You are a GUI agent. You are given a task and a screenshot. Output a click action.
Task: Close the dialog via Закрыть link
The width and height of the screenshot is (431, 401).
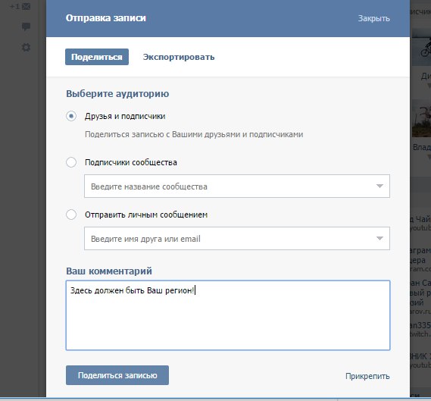pyautogui.click(x=374, y=18)
